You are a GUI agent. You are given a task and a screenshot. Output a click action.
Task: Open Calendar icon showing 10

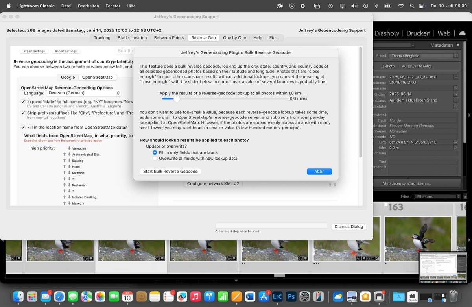(127, 296)
